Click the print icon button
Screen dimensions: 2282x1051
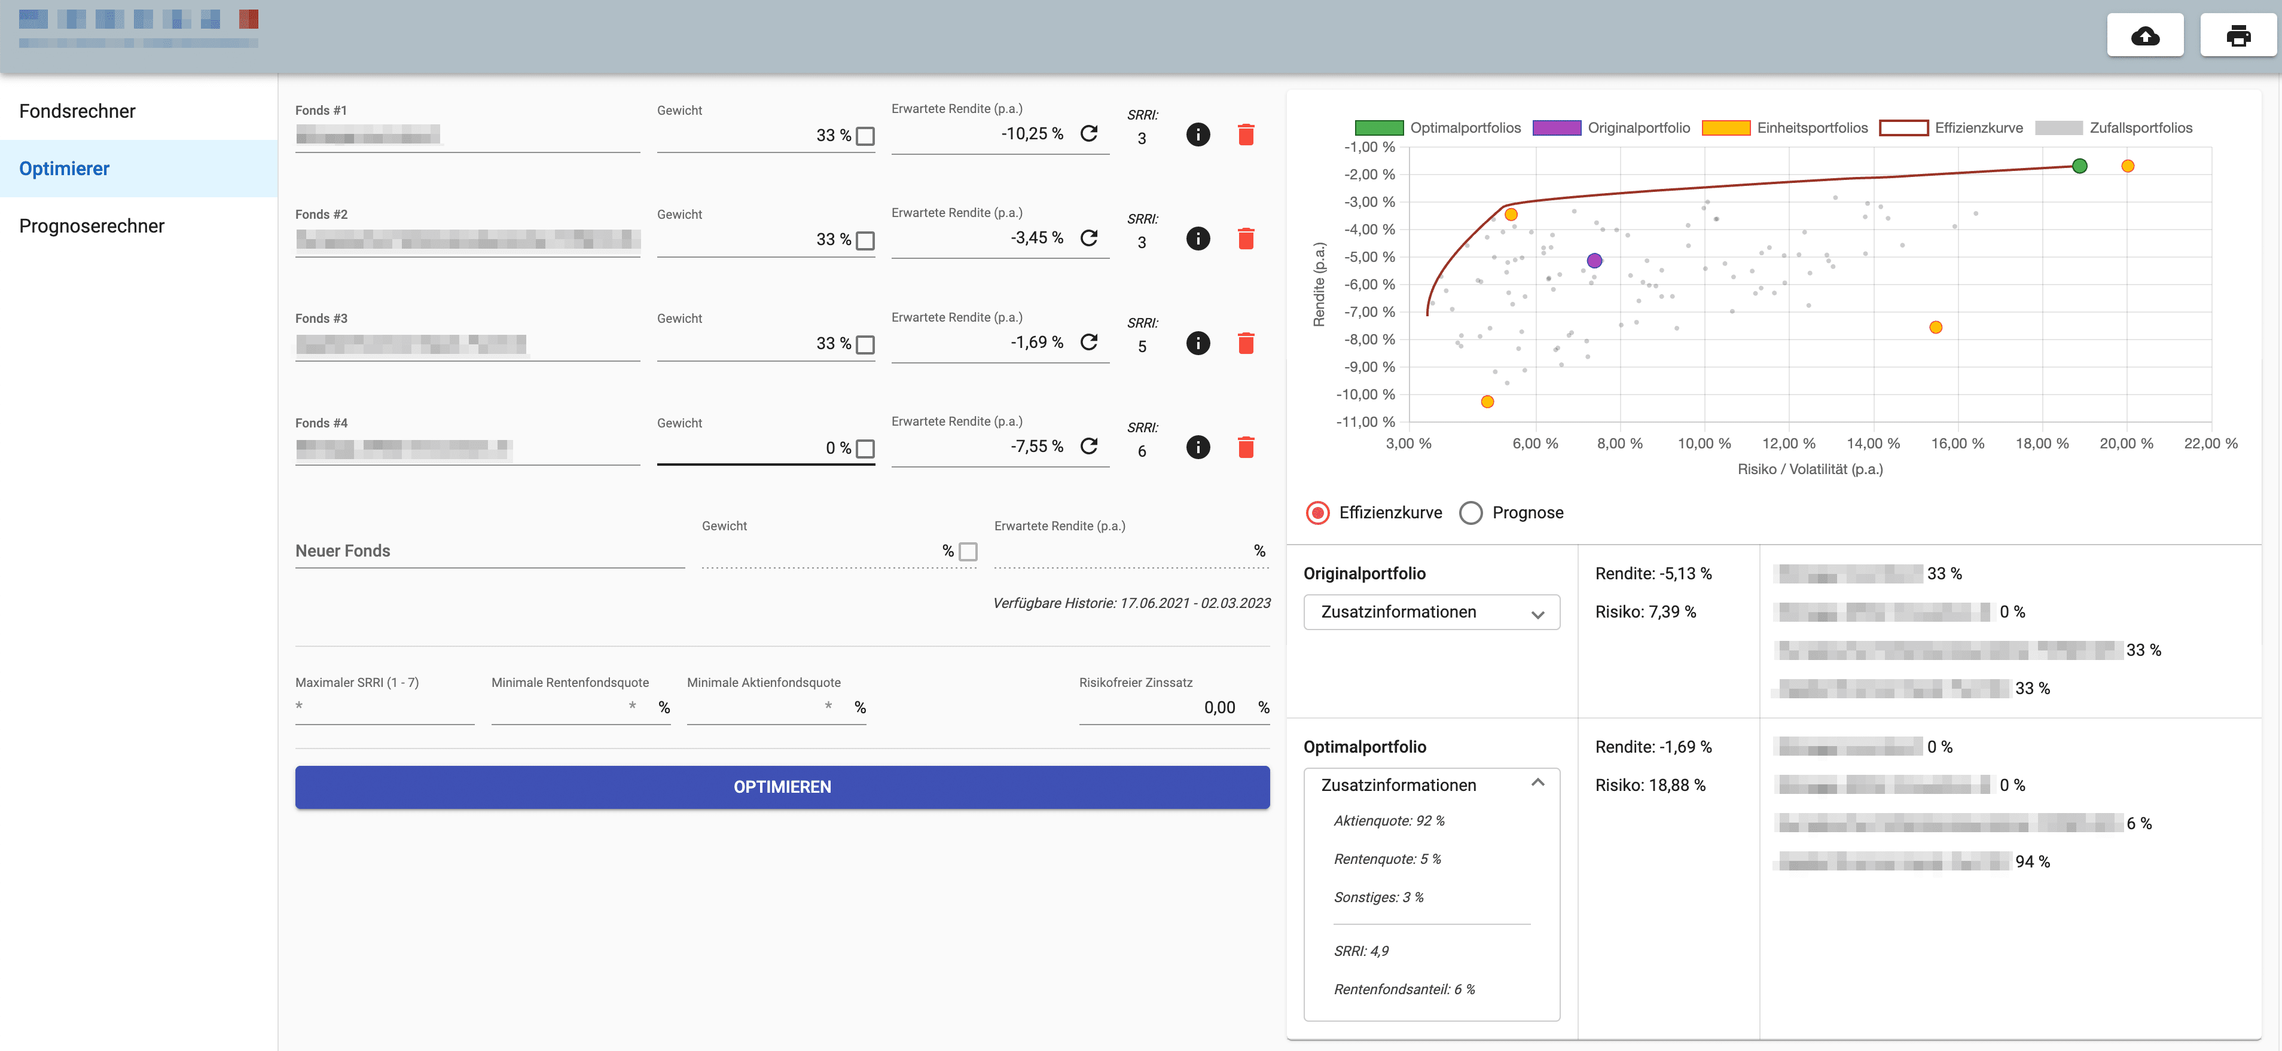coord(2238,35)
